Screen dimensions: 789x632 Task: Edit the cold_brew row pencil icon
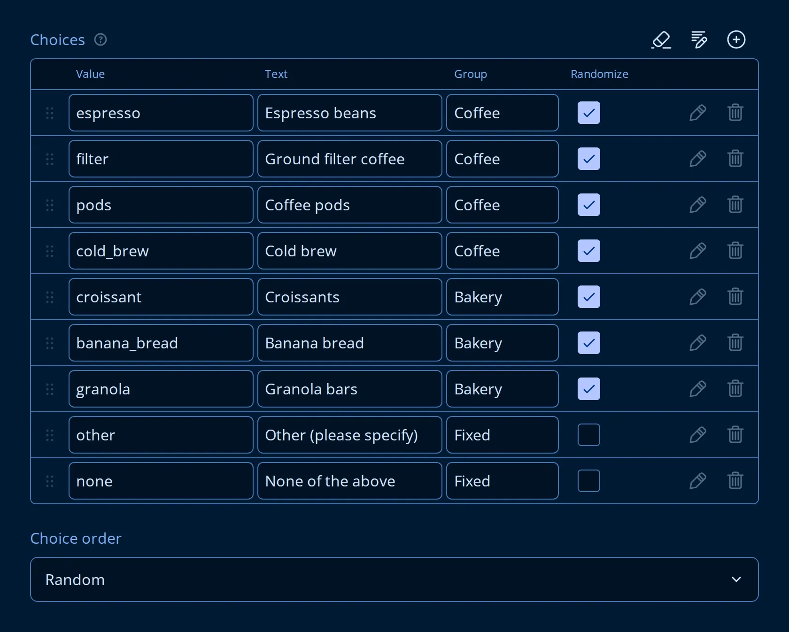point(698,251)
